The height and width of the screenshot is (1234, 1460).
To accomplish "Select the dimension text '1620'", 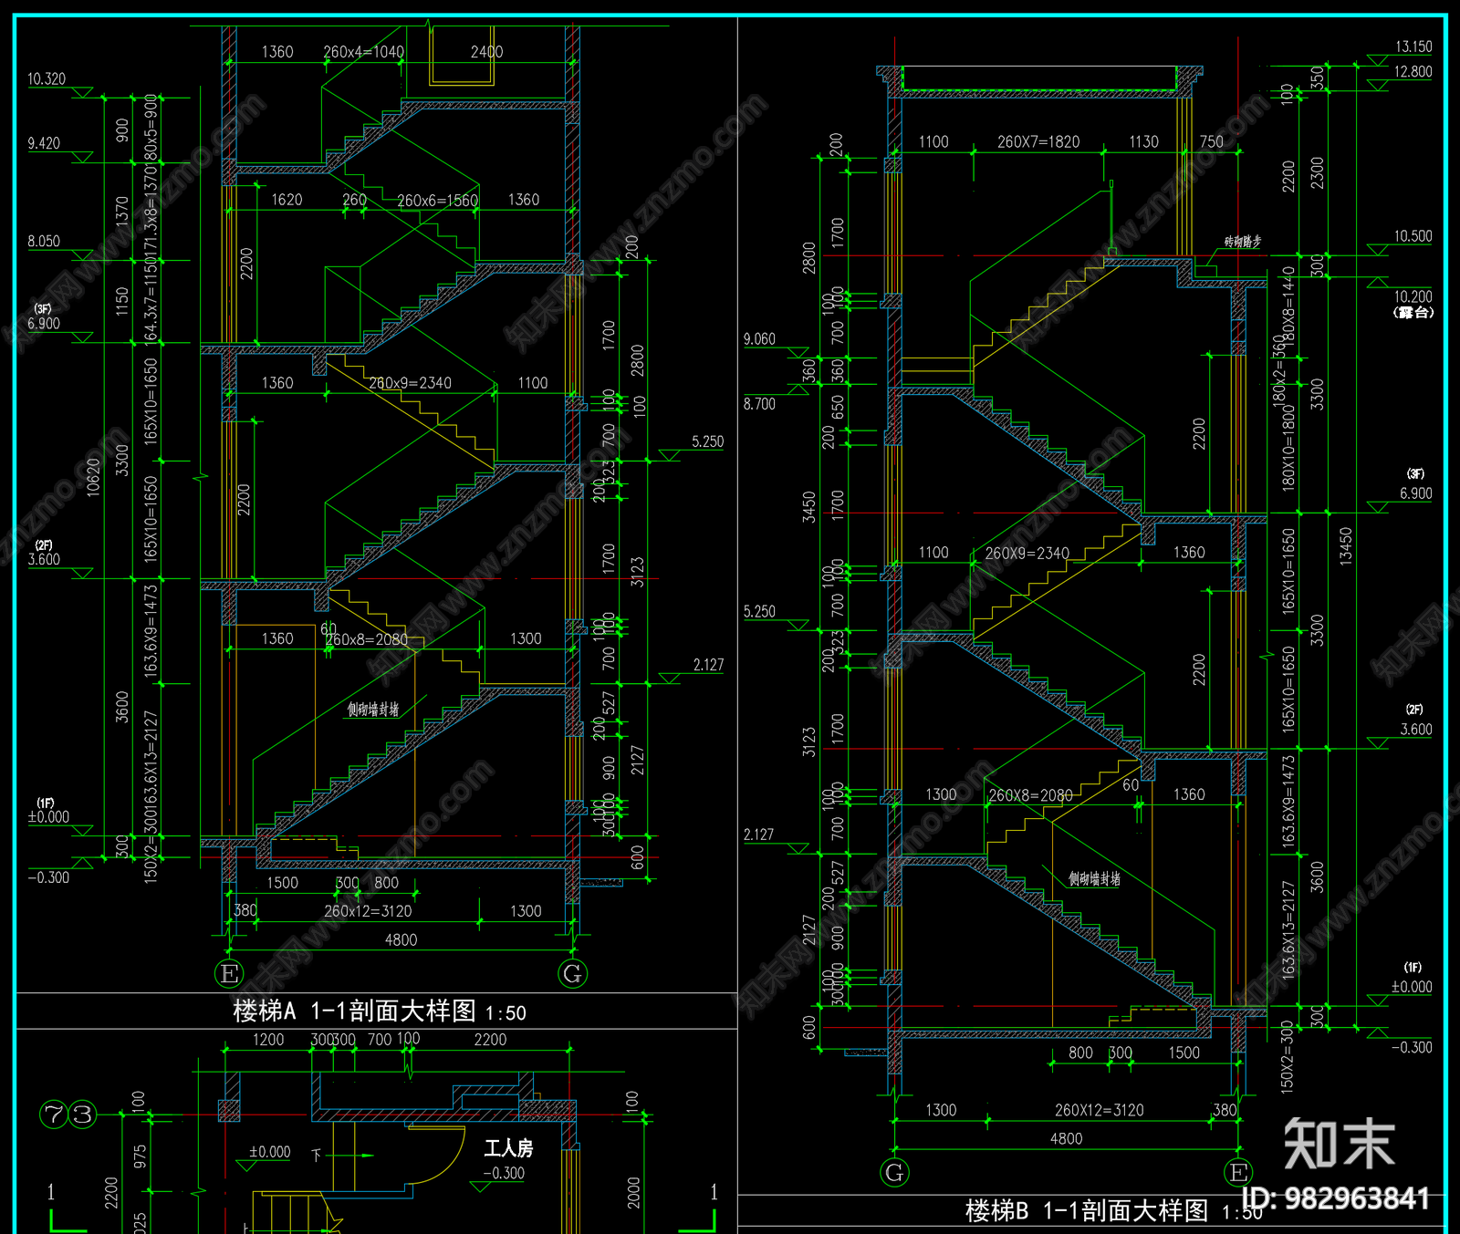I will click(287, 200).
